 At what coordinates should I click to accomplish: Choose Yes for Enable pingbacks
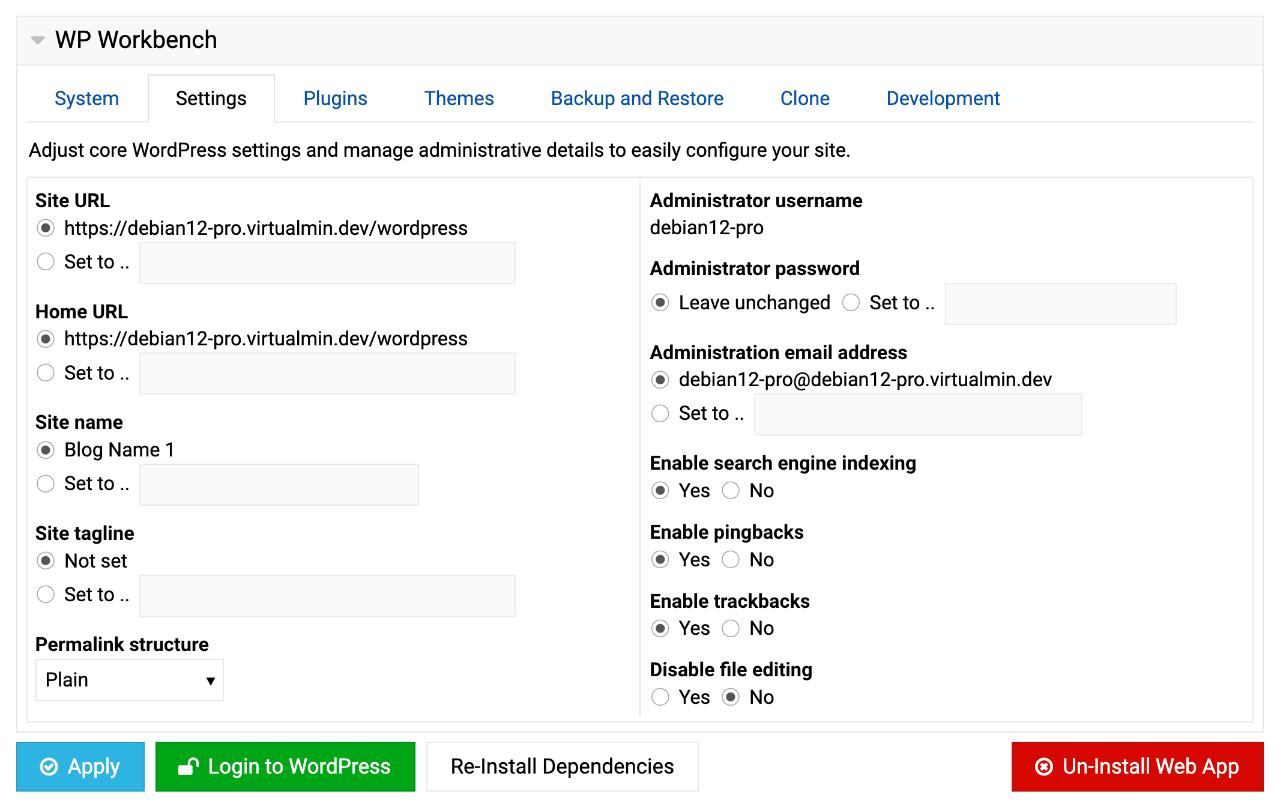[660, 560]
